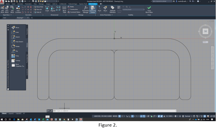Click the Save Block button

coord(7,9)
